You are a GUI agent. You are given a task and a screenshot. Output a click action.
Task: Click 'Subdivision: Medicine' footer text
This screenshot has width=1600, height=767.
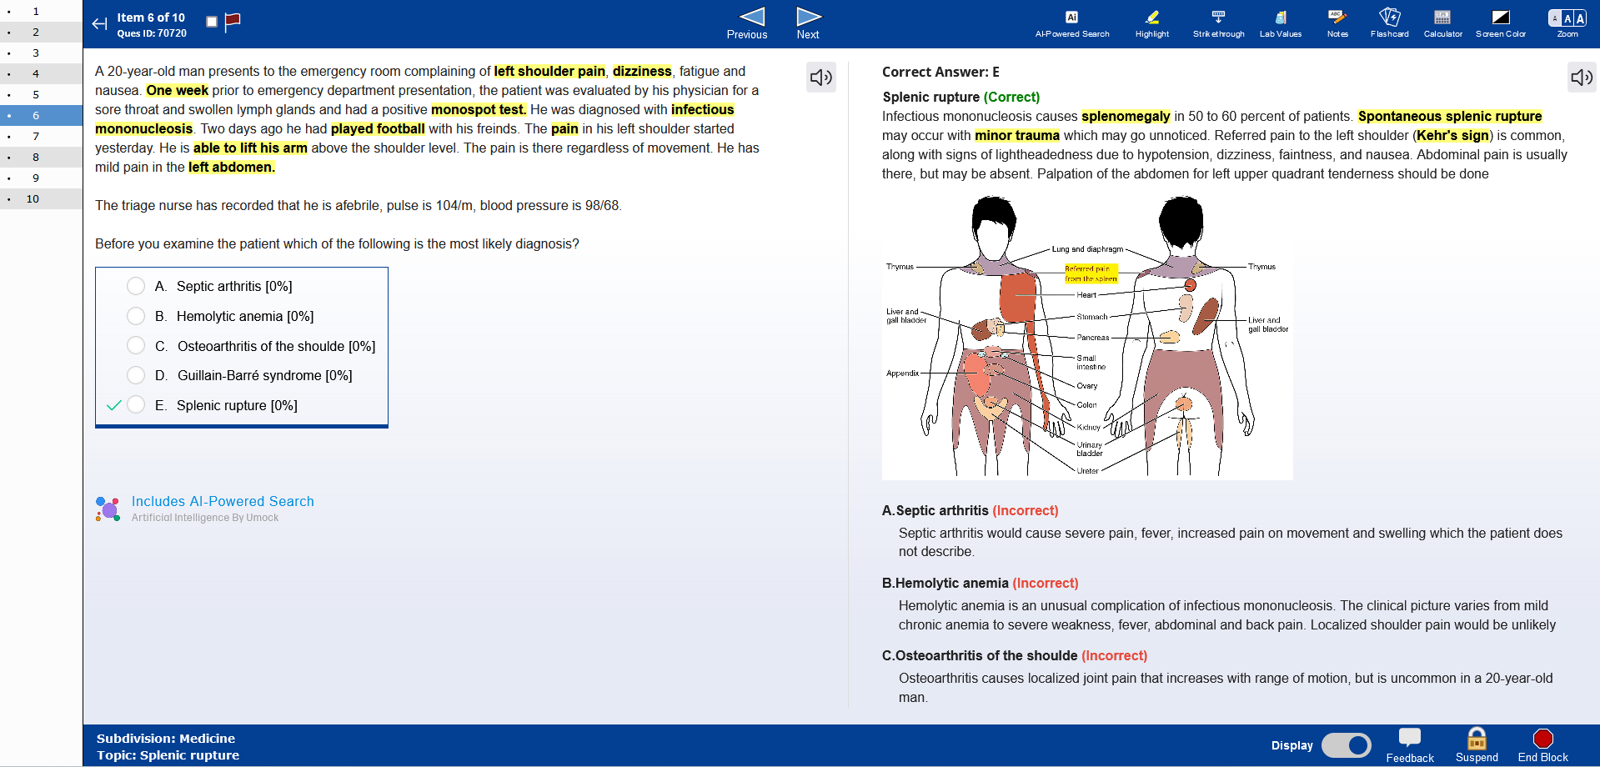click(x=166, y=739)
